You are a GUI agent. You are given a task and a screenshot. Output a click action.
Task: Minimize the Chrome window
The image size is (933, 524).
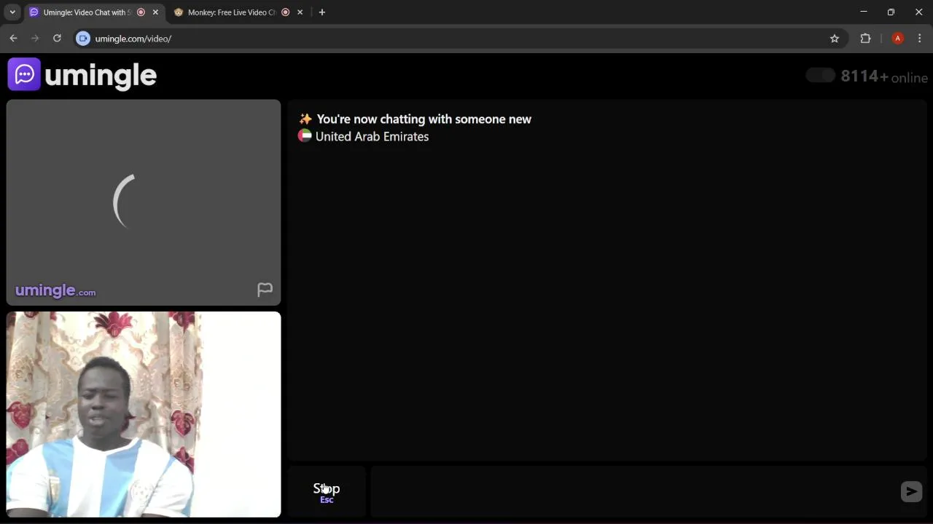pyautogui.click(x=864, y=12)
